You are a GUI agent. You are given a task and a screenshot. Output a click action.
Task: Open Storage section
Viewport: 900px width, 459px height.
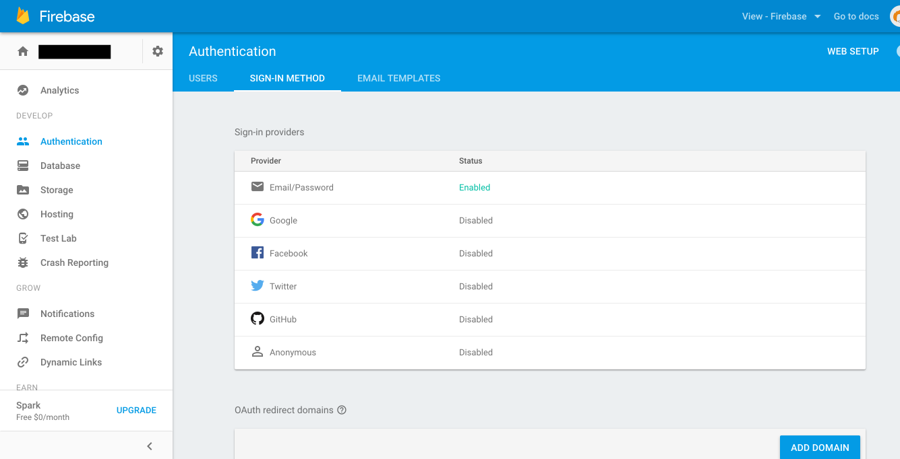click(x=57, y=190)
